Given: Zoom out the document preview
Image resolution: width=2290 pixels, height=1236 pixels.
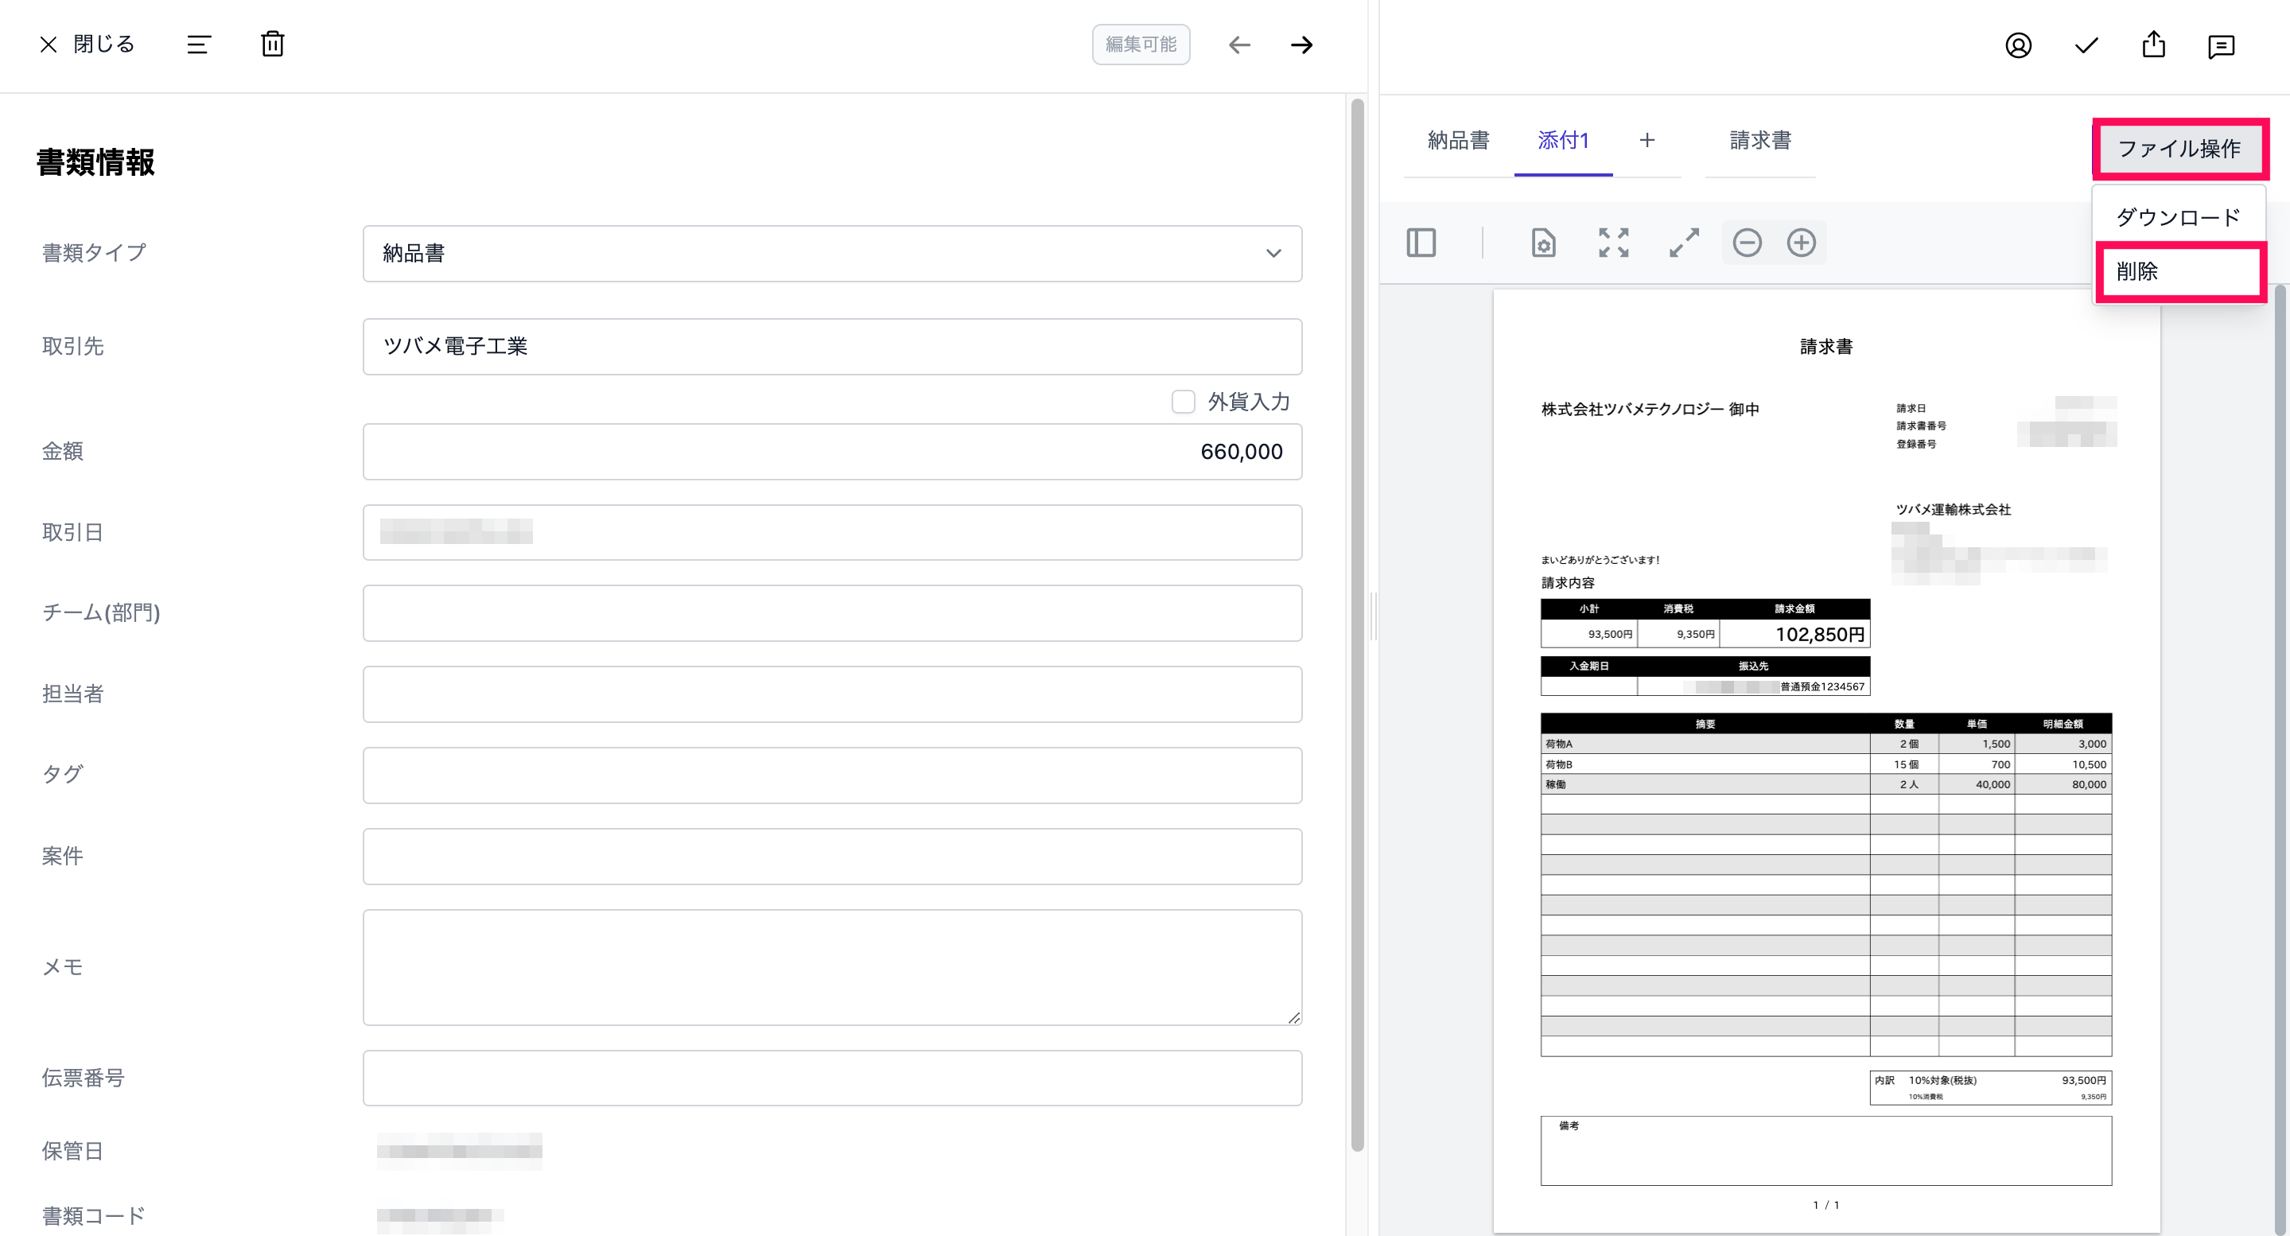Looking at the screenshot, I should tap(1747, 243).
